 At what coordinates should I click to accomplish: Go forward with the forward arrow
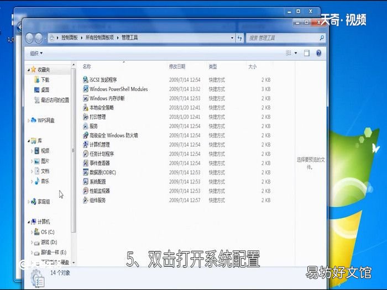38,38
